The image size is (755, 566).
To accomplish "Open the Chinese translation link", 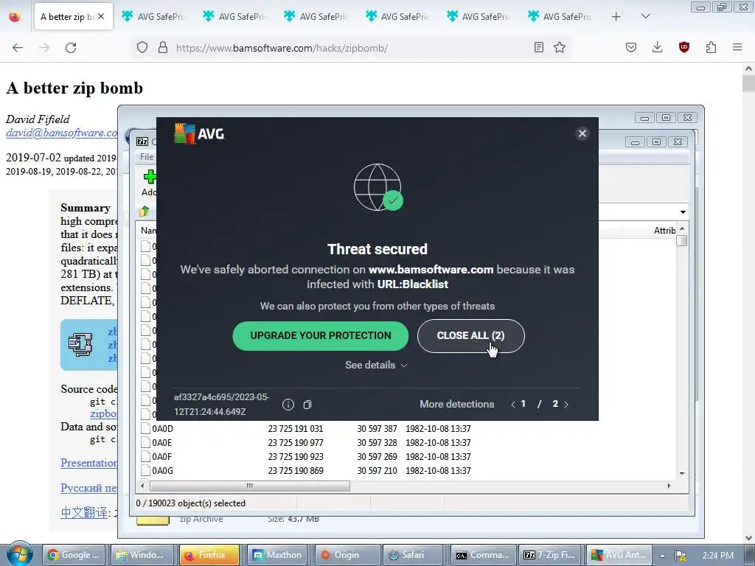I will (x=84, y=513).
